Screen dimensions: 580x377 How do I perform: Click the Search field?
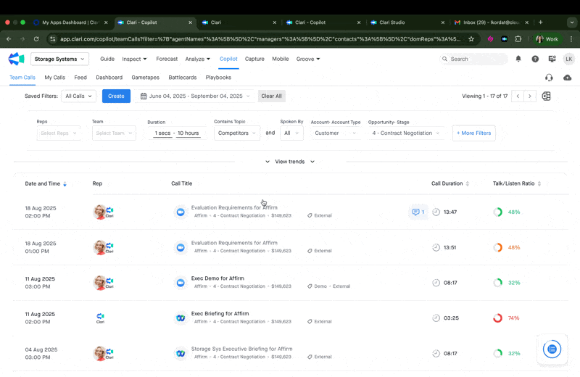point(475,59)
